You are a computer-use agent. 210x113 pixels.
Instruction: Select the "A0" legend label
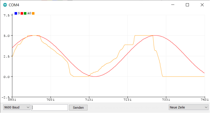point(29,13)
